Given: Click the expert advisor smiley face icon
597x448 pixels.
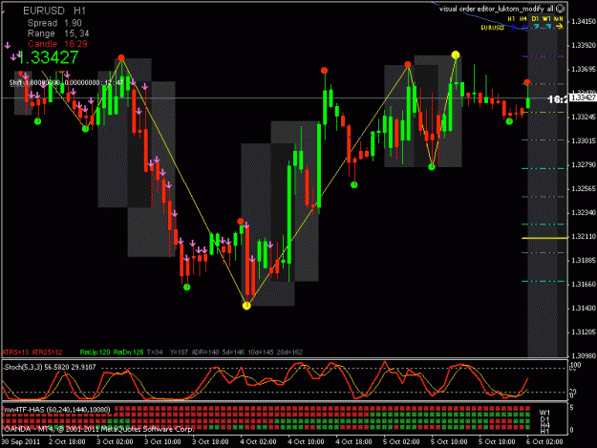Looking at the screenshot, I should [561, 8].
